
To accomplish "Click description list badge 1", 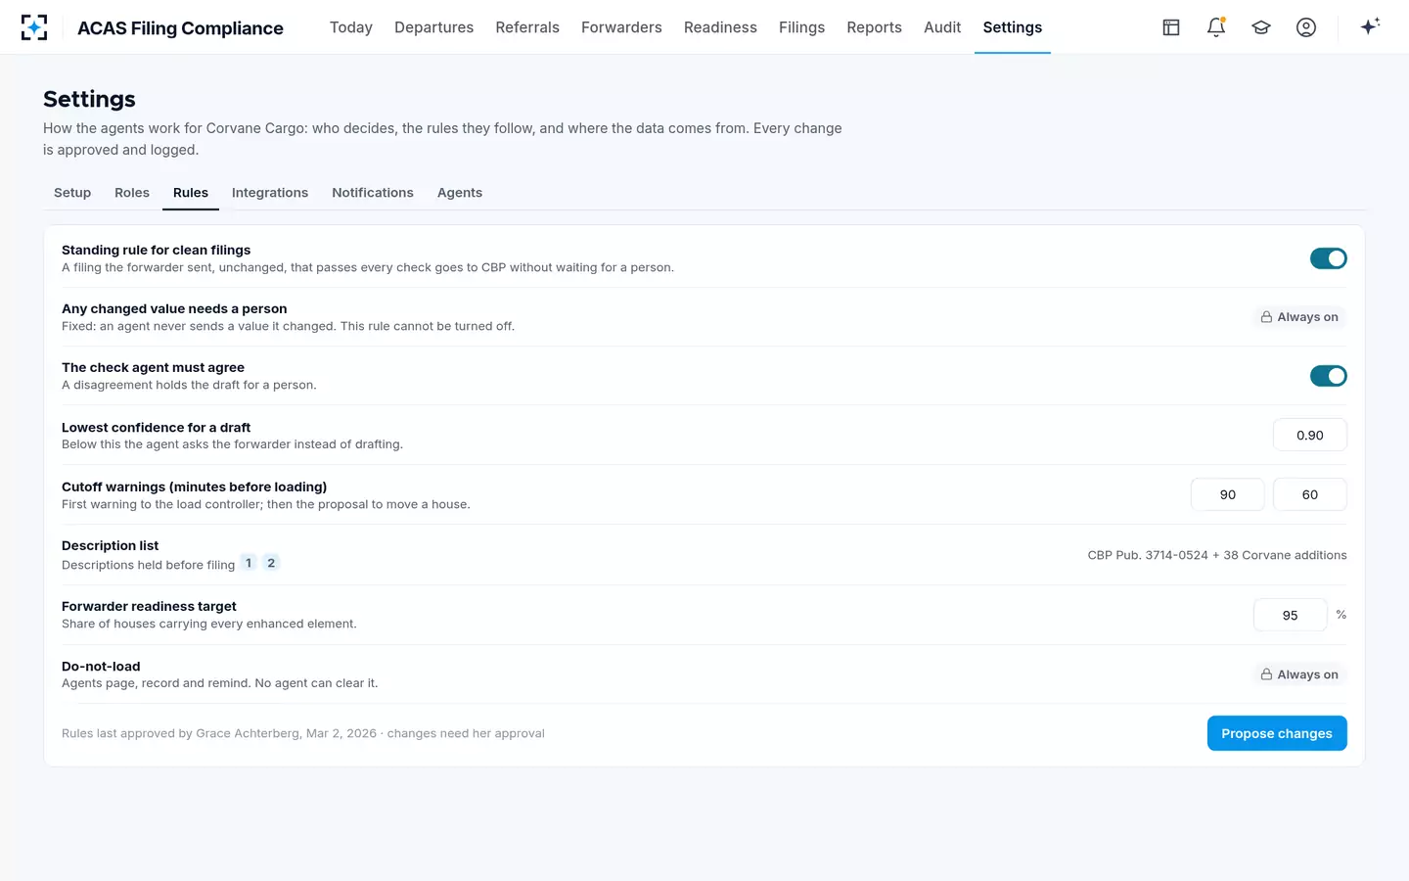I will point(249,563).
